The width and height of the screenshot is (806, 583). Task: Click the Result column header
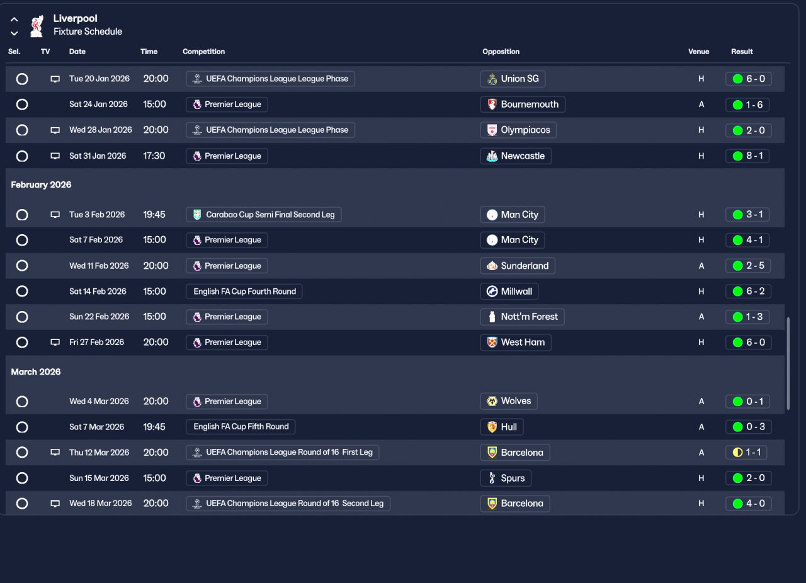coord(742,52)
